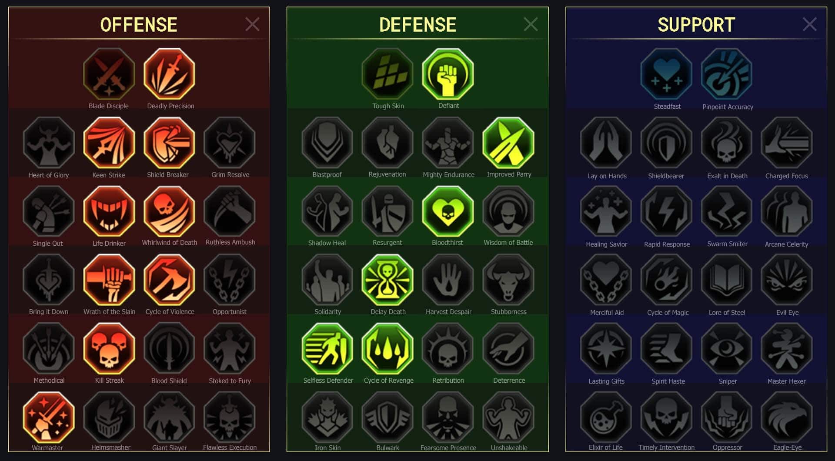Image resolution: width=835 pixels, height=461 pixels.
Task: Click the Helmsmasher mastery icon
Action: point(109,418)
